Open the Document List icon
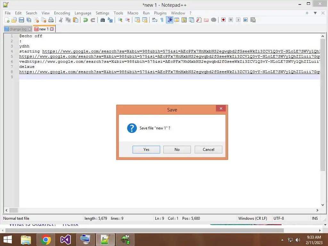 (192, 20)
